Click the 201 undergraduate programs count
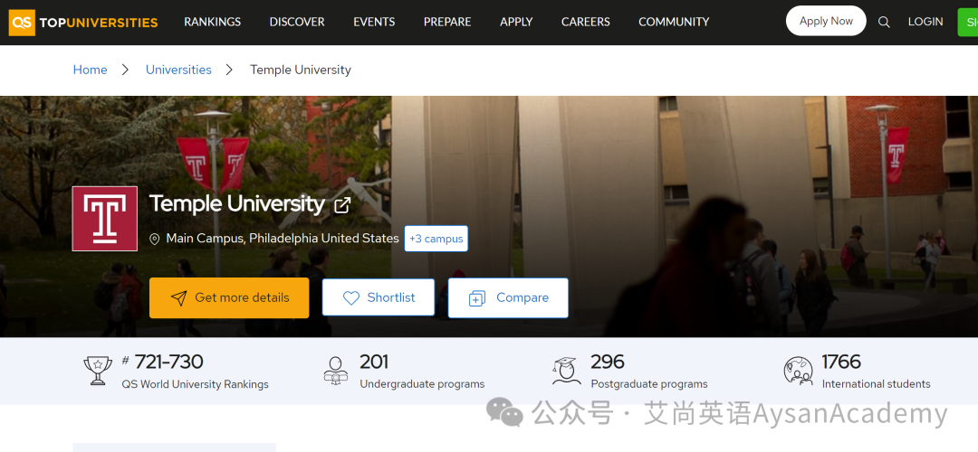Viewport: 978px width, 452px height. pyautogui.click(x=374, y=362)
